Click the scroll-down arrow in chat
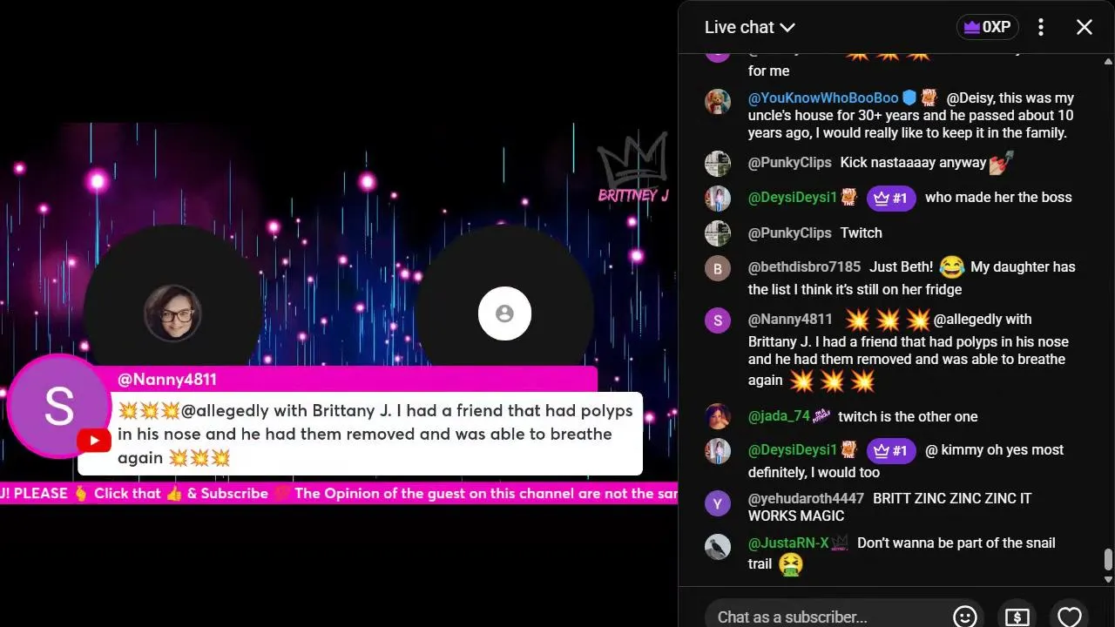 coord(1108,579)
